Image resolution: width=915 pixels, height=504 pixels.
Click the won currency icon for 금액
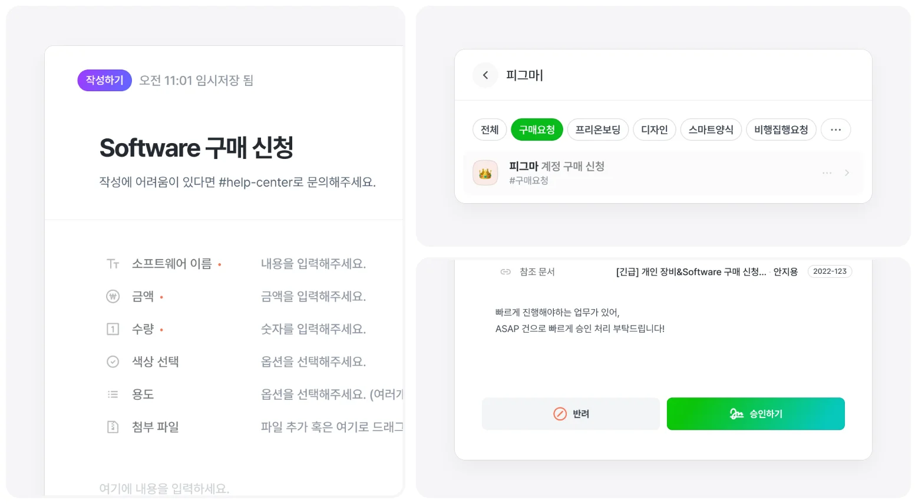113,297
